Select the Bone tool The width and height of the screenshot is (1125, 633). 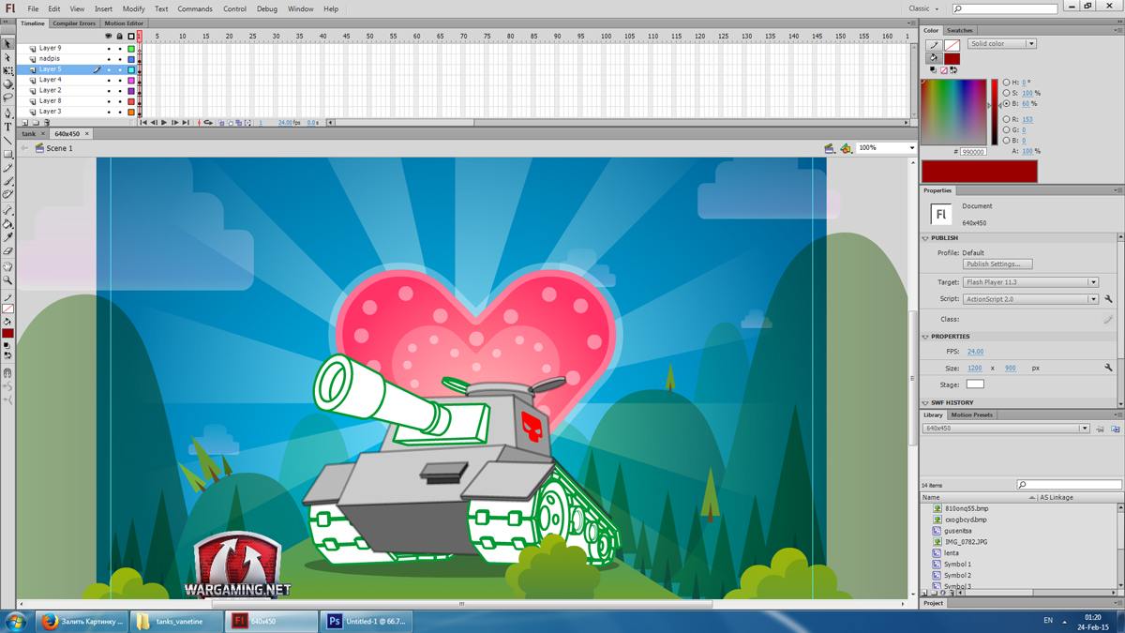7,211
